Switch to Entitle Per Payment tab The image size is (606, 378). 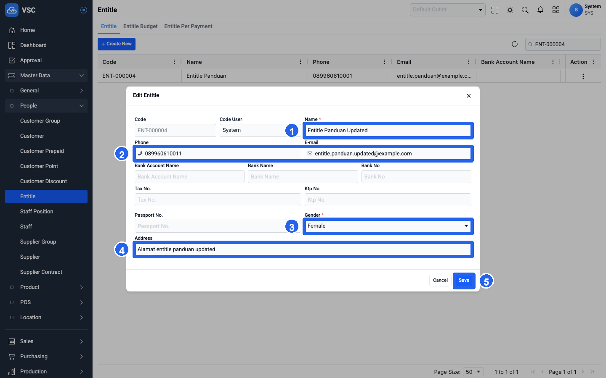click(188, 26)
